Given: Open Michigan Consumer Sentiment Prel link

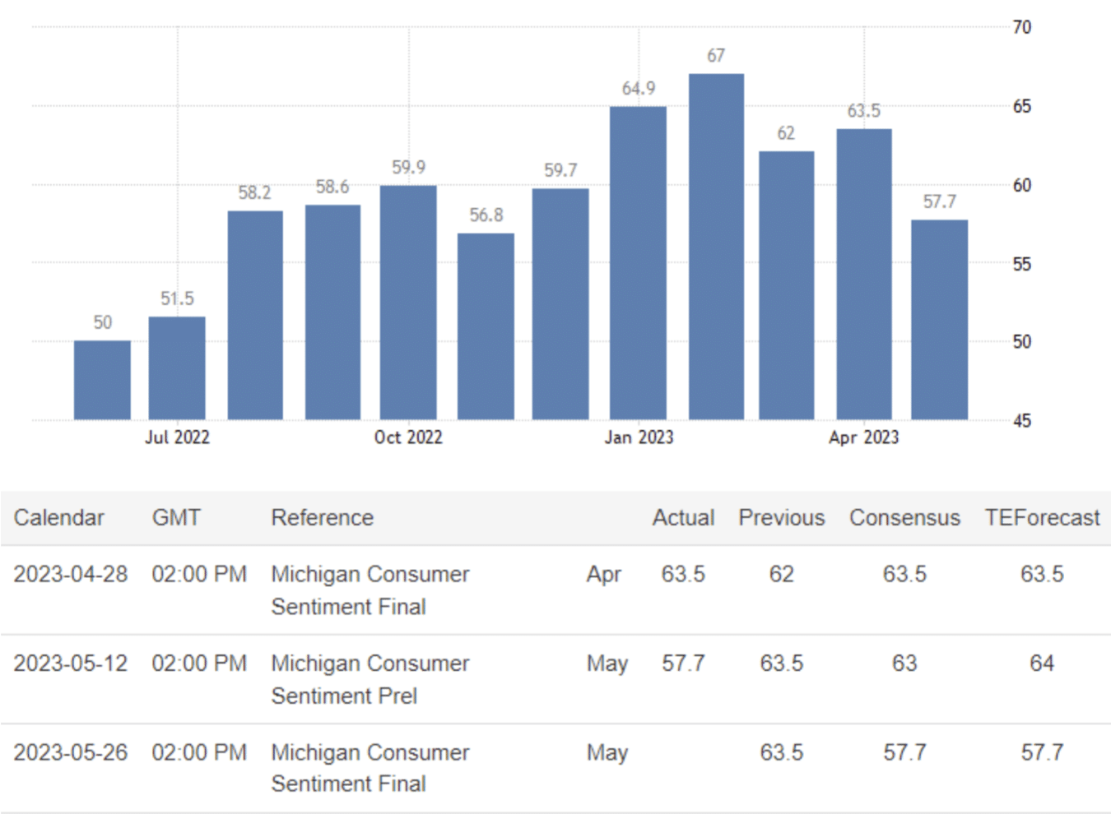Looking at the screenshot, I should tap(370, 679).
